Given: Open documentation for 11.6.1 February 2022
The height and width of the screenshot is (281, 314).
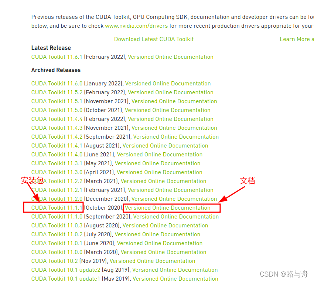Looking at the screenshot, I should 171,57.
